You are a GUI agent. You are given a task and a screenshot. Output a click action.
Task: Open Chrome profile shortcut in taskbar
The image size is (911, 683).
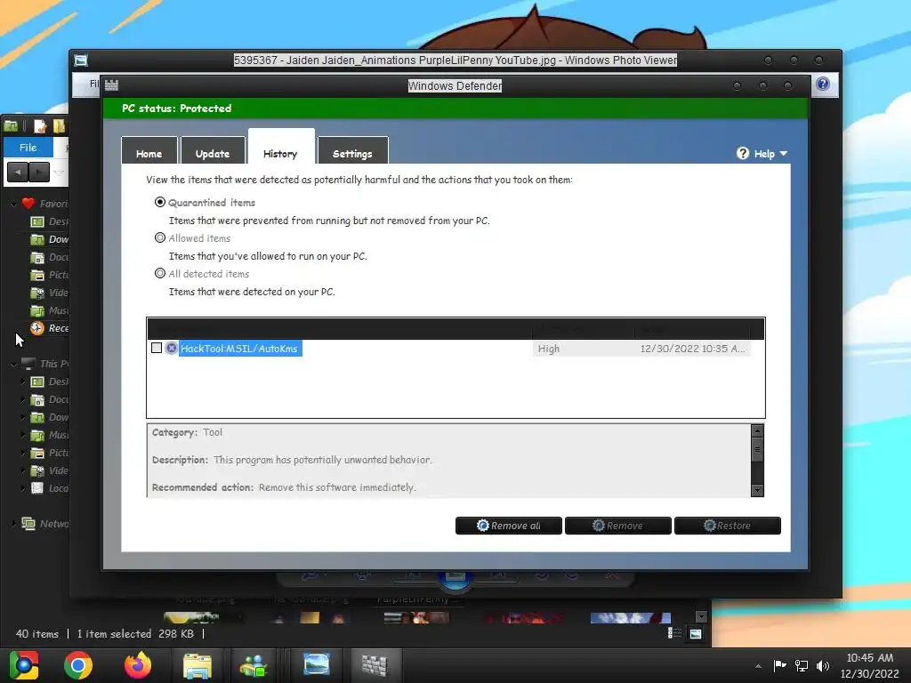(24, 665)
